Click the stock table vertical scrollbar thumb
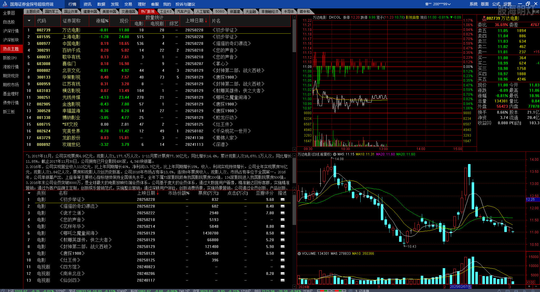Image resolution: width=540 pixels, height=292 pixels. 294,36
